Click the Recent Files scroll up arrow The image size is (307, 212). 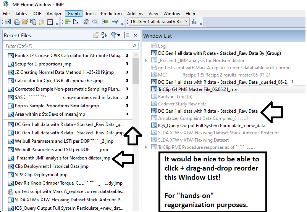pyautogui.click(x=136, y=55)
